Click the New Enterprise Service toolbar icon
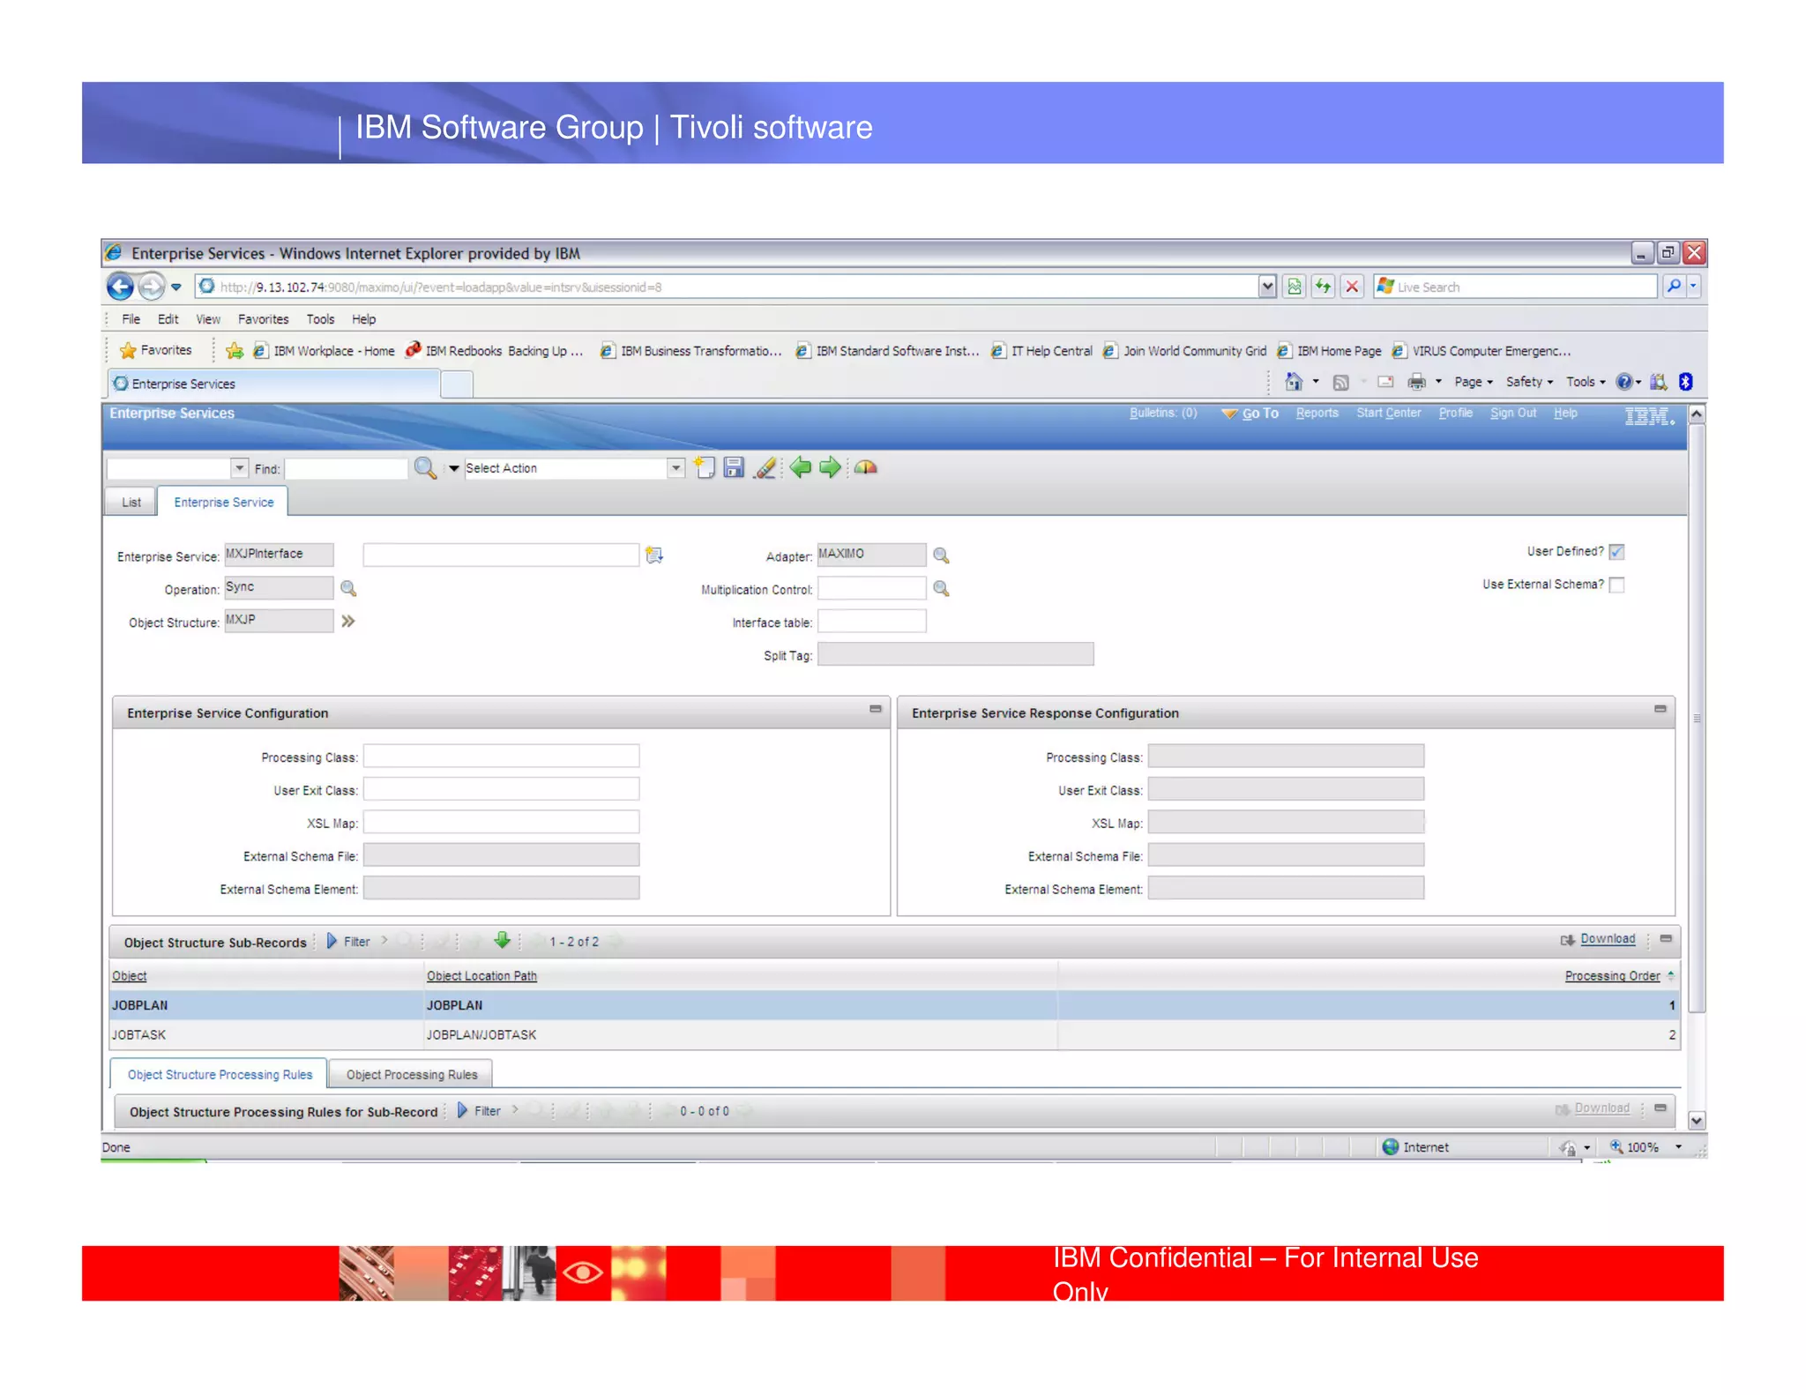 coord(705,467)
